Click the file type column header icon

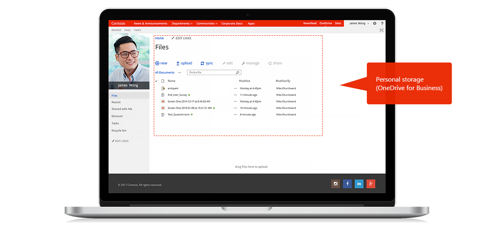point(163,81)
